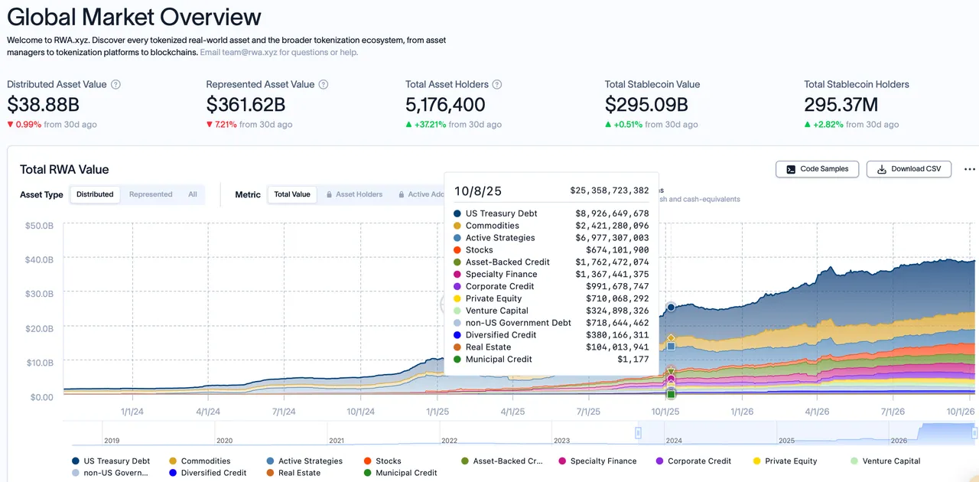The height and width of the screenshot is (482, 979).
Task: Click info icon beside Total Asset Holders
Action: (x=497, y=85)
